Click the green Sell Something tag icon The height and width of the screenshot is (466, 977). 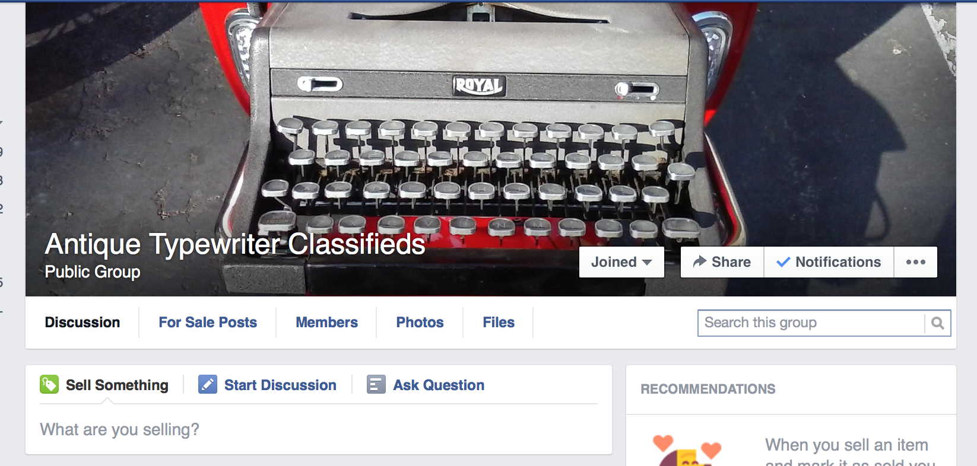click(49, 385)
